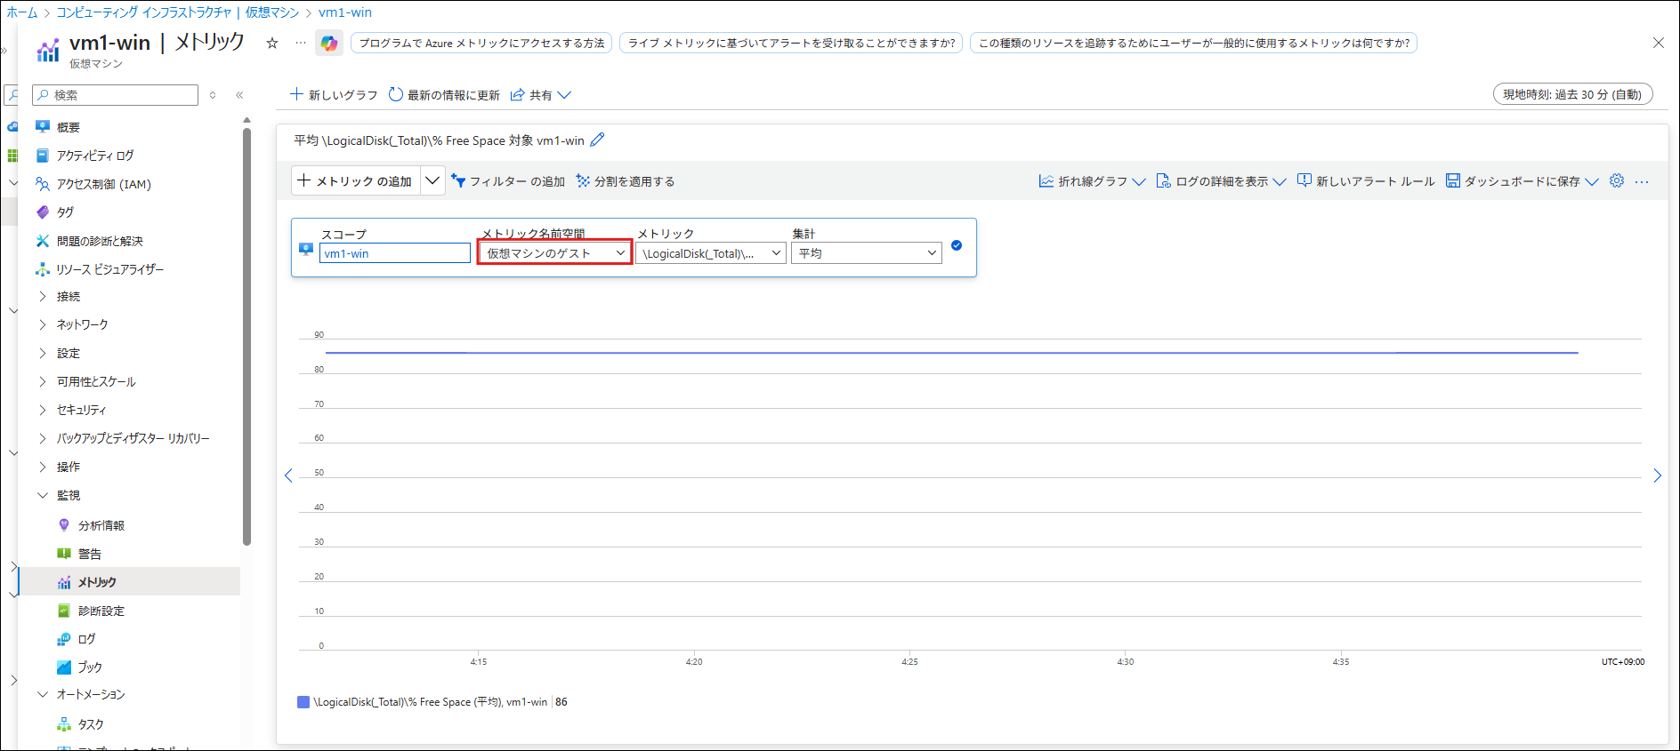Click suggestion about commonly used メトリック
The width and height of the screenshot is (1680, 751).
(1193, 43)
